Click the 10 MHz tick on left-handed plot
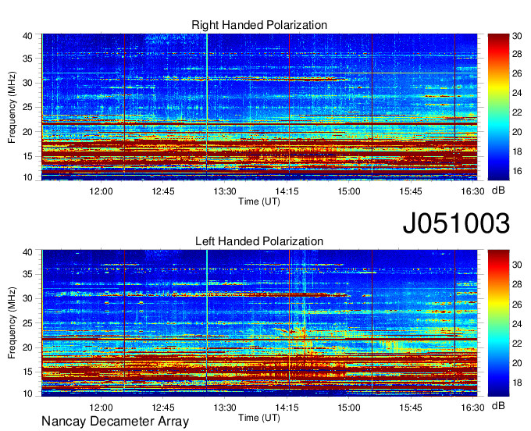Screen dimensions: 531x431 coord(27,394)
